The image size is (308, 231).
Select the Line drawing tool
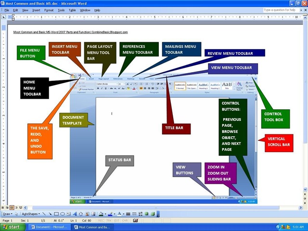point(44,214)
